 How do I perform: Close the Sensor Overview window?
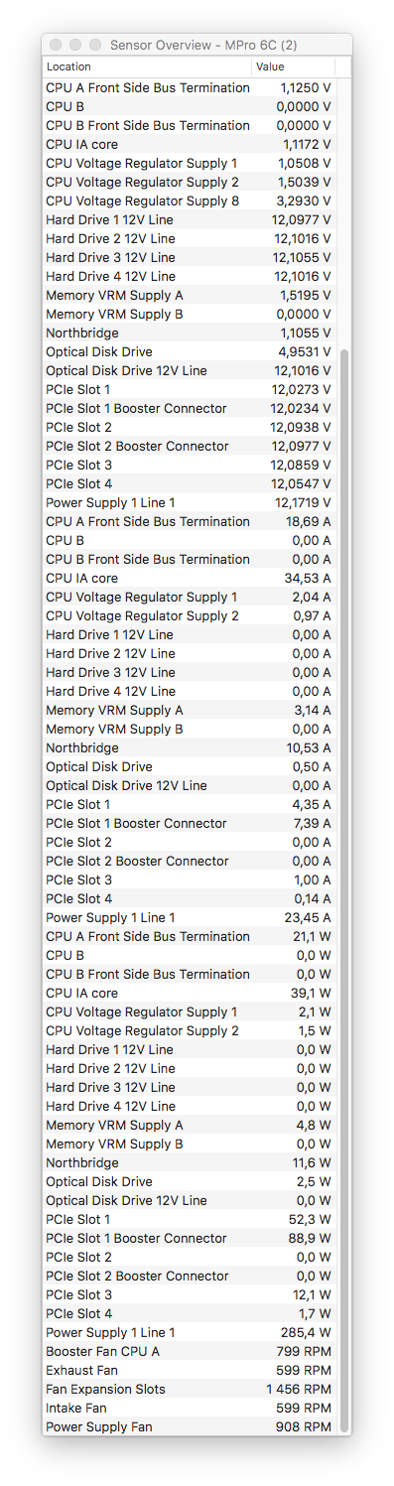pos(56,45)
